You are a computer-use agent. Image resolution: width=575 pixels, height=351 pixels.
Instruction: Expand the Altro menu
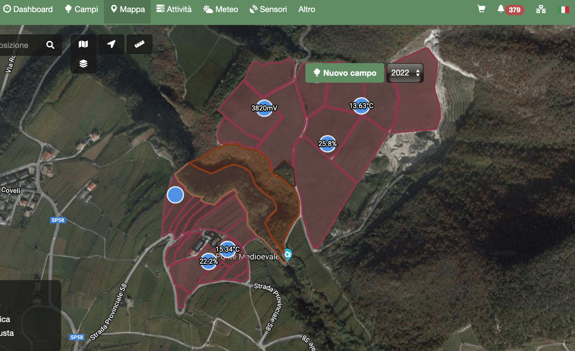click(x=306, y=9)
